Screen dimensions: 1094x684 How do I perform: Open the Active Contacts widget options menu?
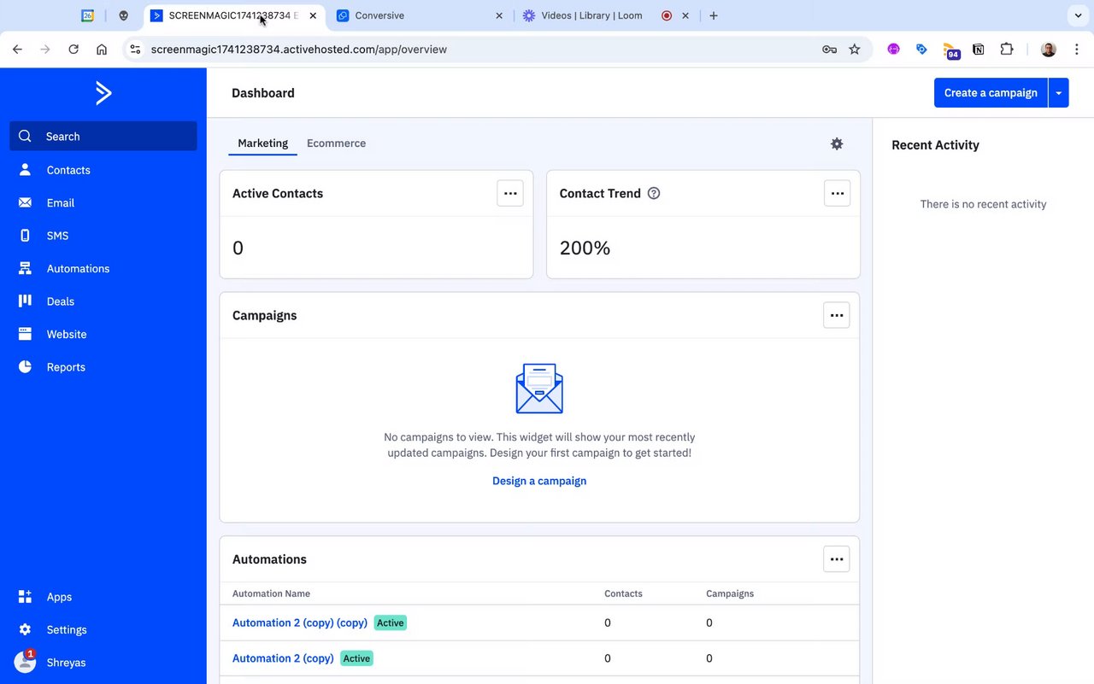coord(510,194)
